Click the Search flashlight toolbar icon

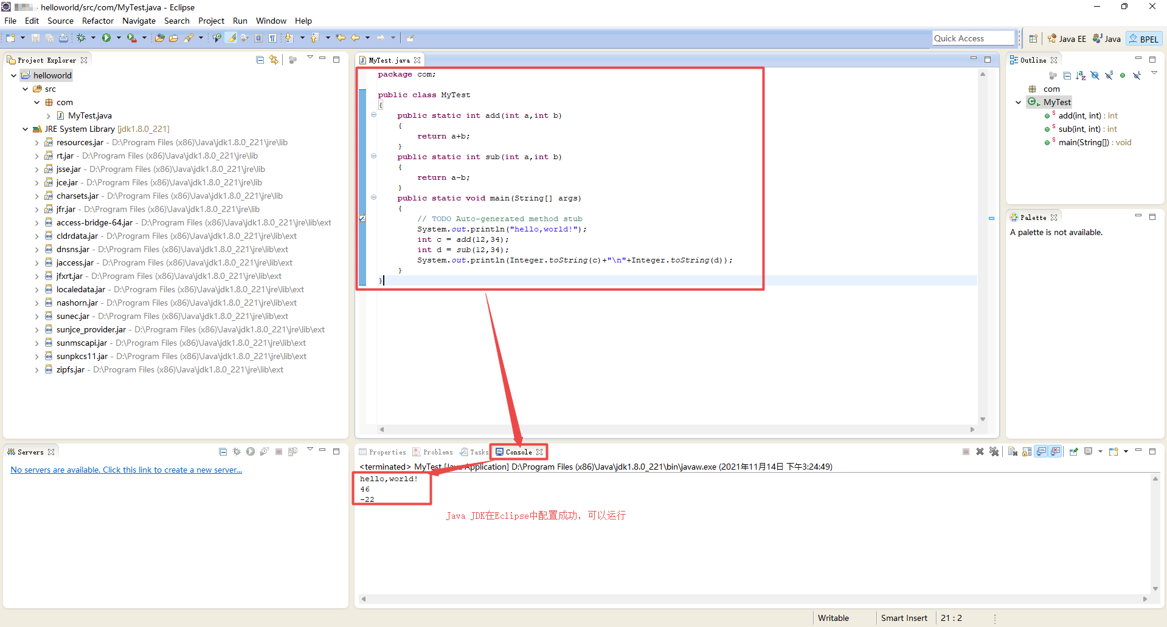tap(189, 38)
